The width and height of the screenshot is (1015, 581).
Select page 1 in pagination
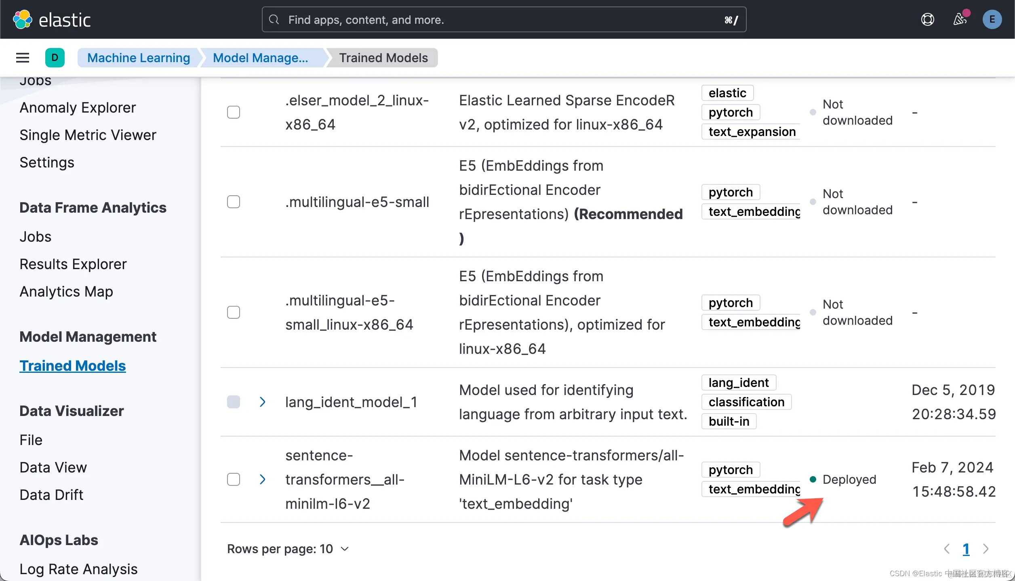966,549
